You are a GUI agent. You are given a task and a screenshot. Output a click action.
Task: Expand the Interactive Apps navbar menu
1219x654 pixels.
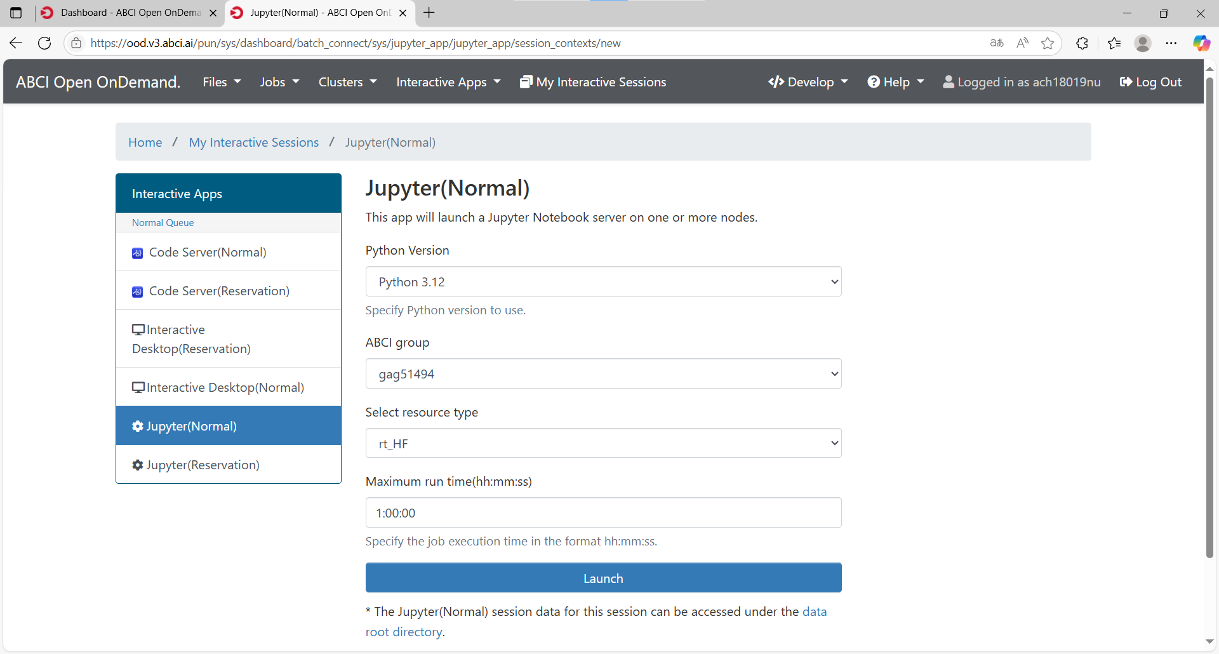pos(448,82)
